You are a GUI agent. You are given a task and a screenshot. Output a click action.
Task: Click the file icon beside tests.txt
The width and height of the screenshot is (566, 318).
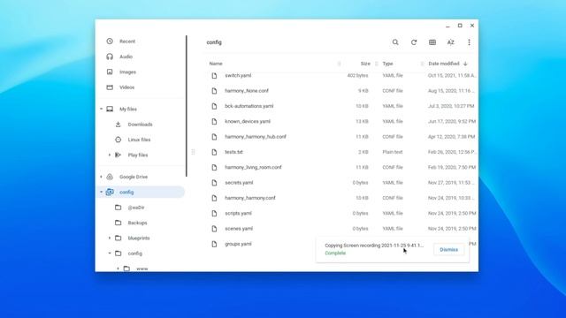pyautogui.click(x=214, y=152)
